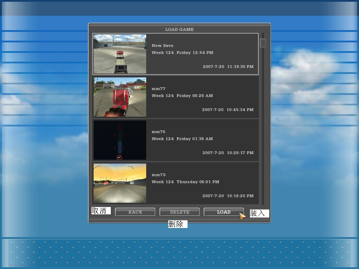Select the save named mm75
The image size is (359, 269).
[x=158, y=175]
